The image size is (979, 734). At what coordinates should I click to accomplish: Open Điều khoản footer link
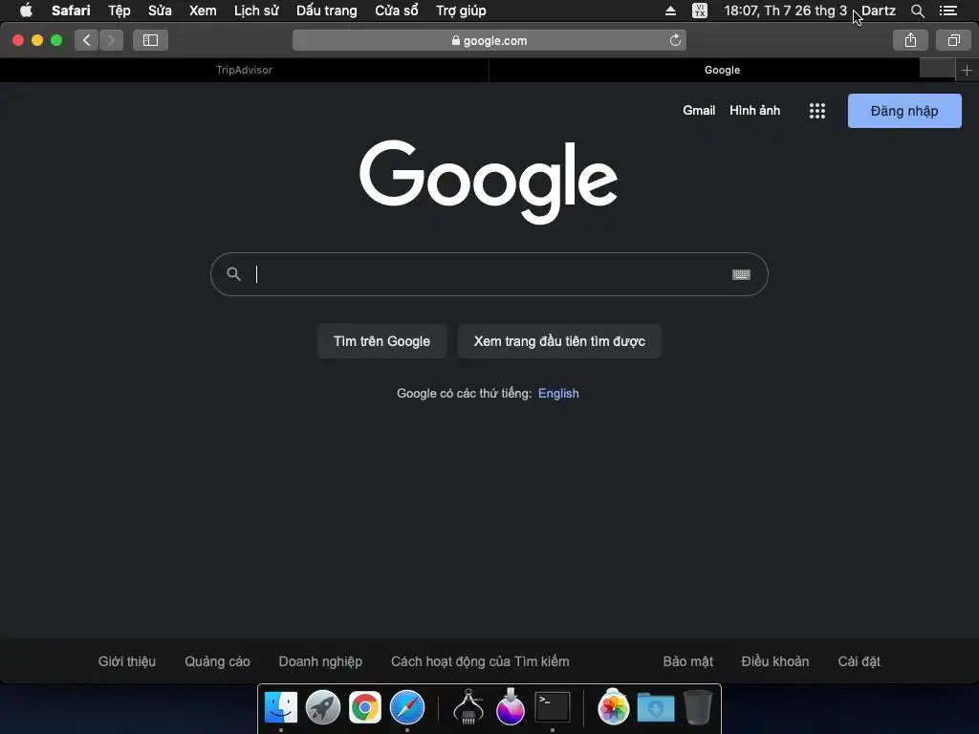pyautogui.click(x=774, y=661)
